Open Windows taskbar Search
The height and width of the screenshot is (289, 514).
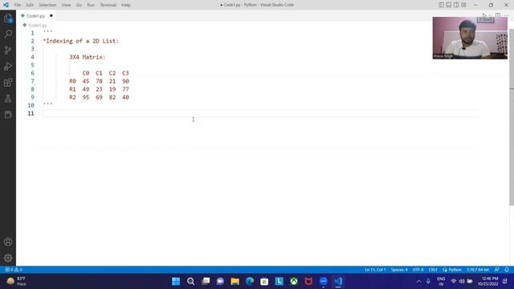[191, 282]
